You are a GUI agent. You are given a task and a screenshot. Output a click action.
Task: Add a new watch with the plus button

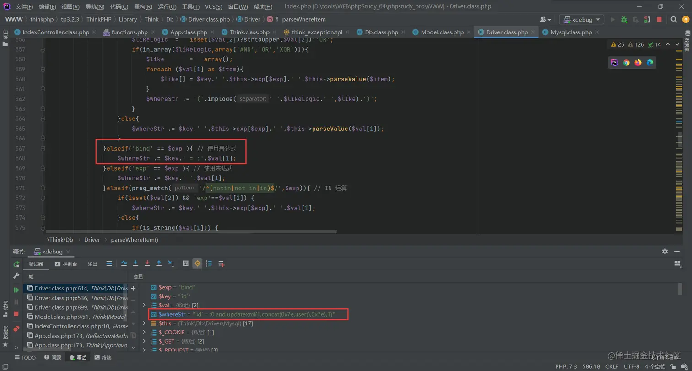[x=134, y=289]
